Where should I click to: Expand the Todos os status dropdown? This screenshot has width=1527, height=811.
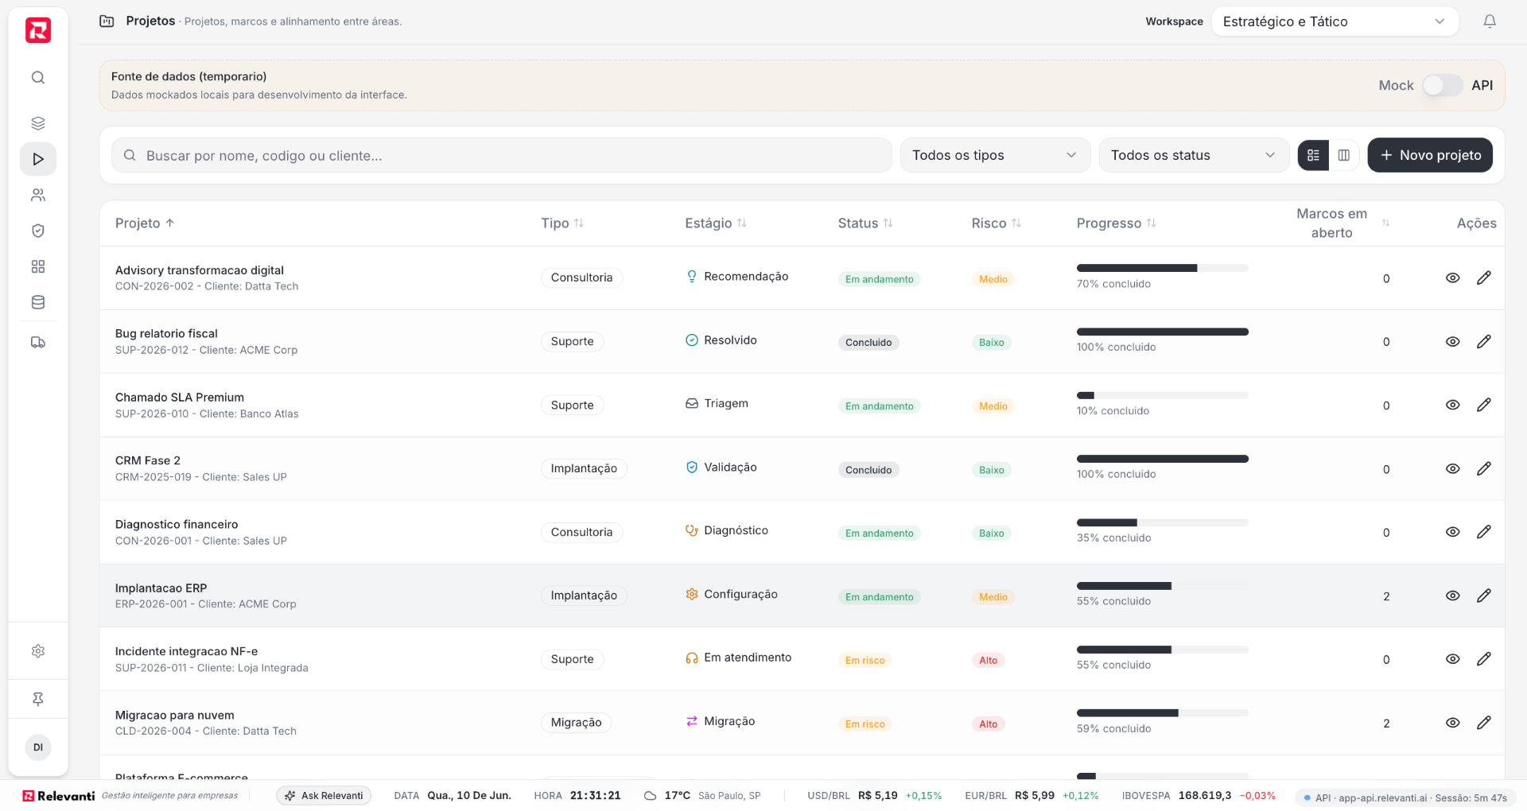click(x=1193, y=155)
